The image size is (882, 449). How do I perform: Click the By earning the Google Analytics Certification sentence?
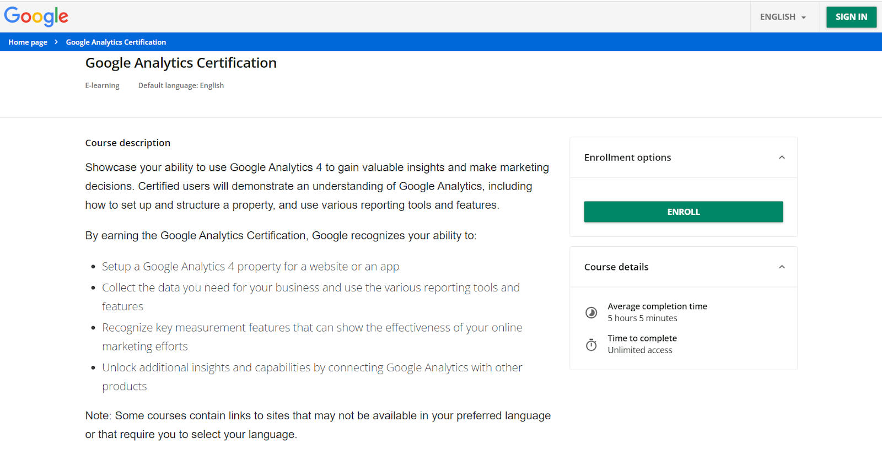point(281,236)
